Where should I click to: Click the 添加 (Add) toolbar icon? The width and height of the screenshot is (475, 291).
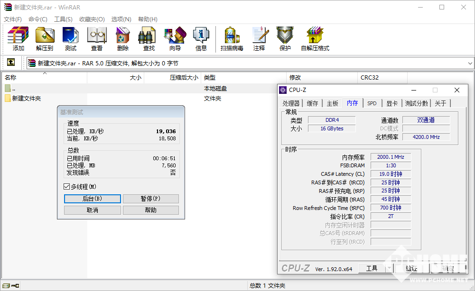(x=19, y=38)
